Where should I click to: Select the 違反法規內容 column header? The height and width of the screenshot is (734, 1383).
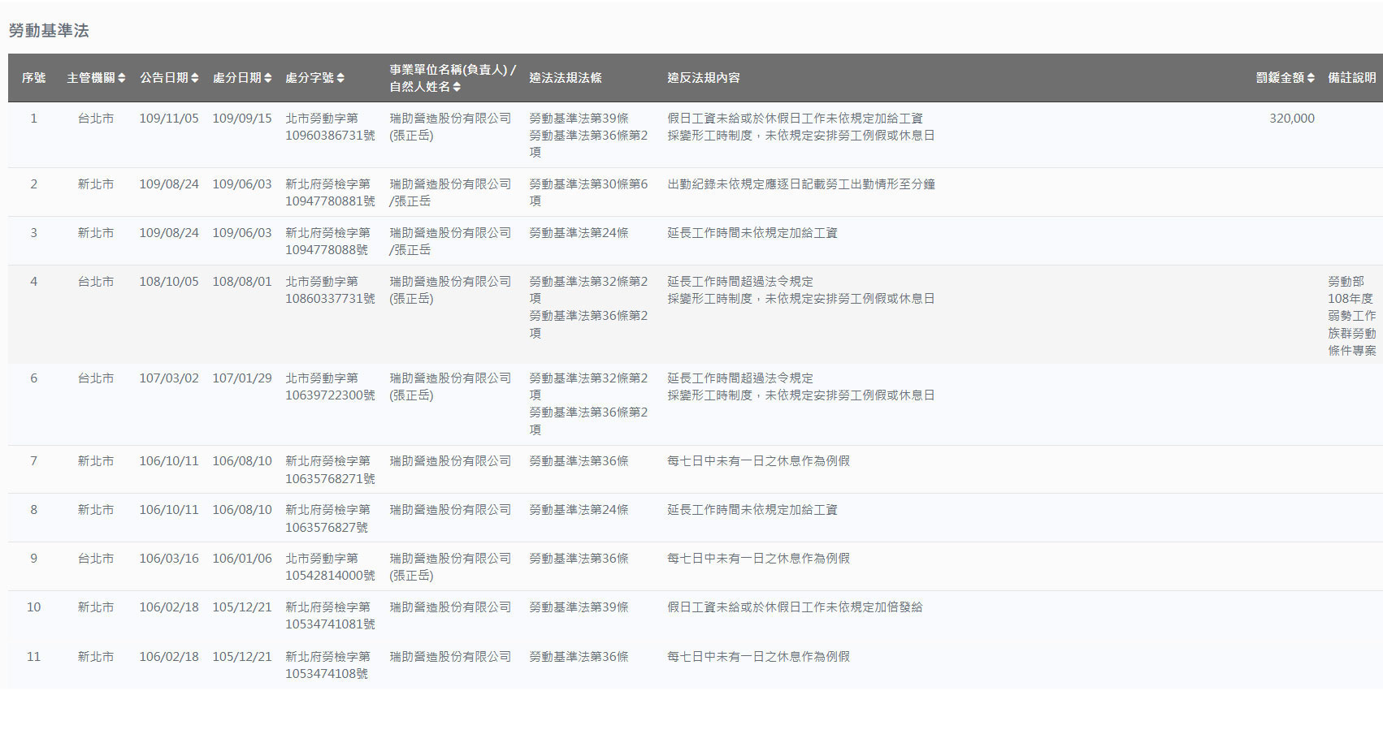click(704, 78)
